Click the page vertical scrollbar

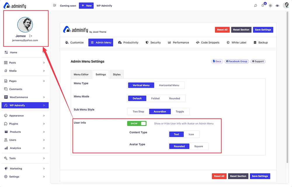pos(287,88)
